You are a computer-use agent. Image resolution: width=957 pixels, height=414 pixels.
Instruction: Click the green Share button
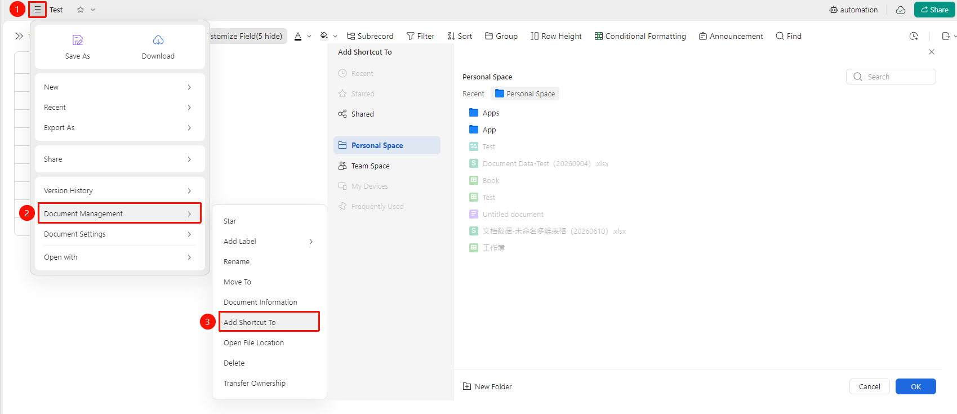(x=934, y=10)
